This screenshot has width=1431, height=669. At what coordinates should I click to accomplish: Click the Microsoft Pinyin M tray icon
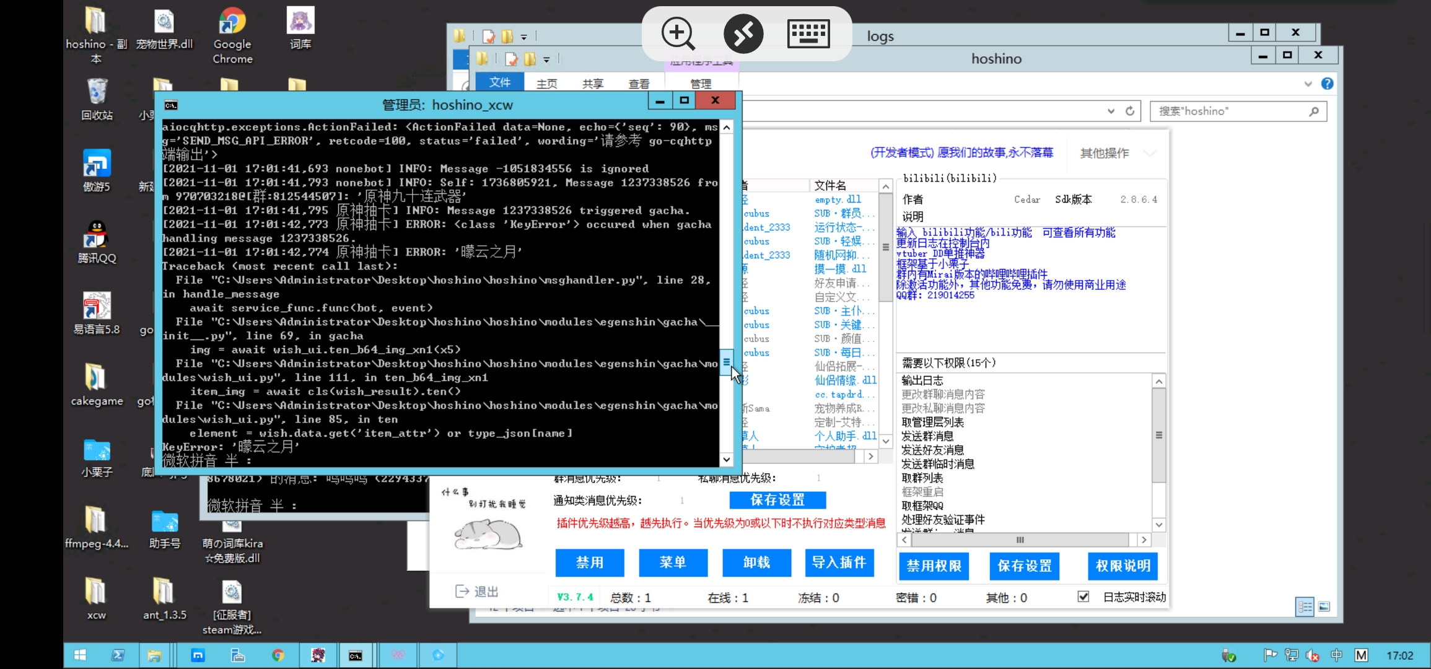pos(1360,655)
